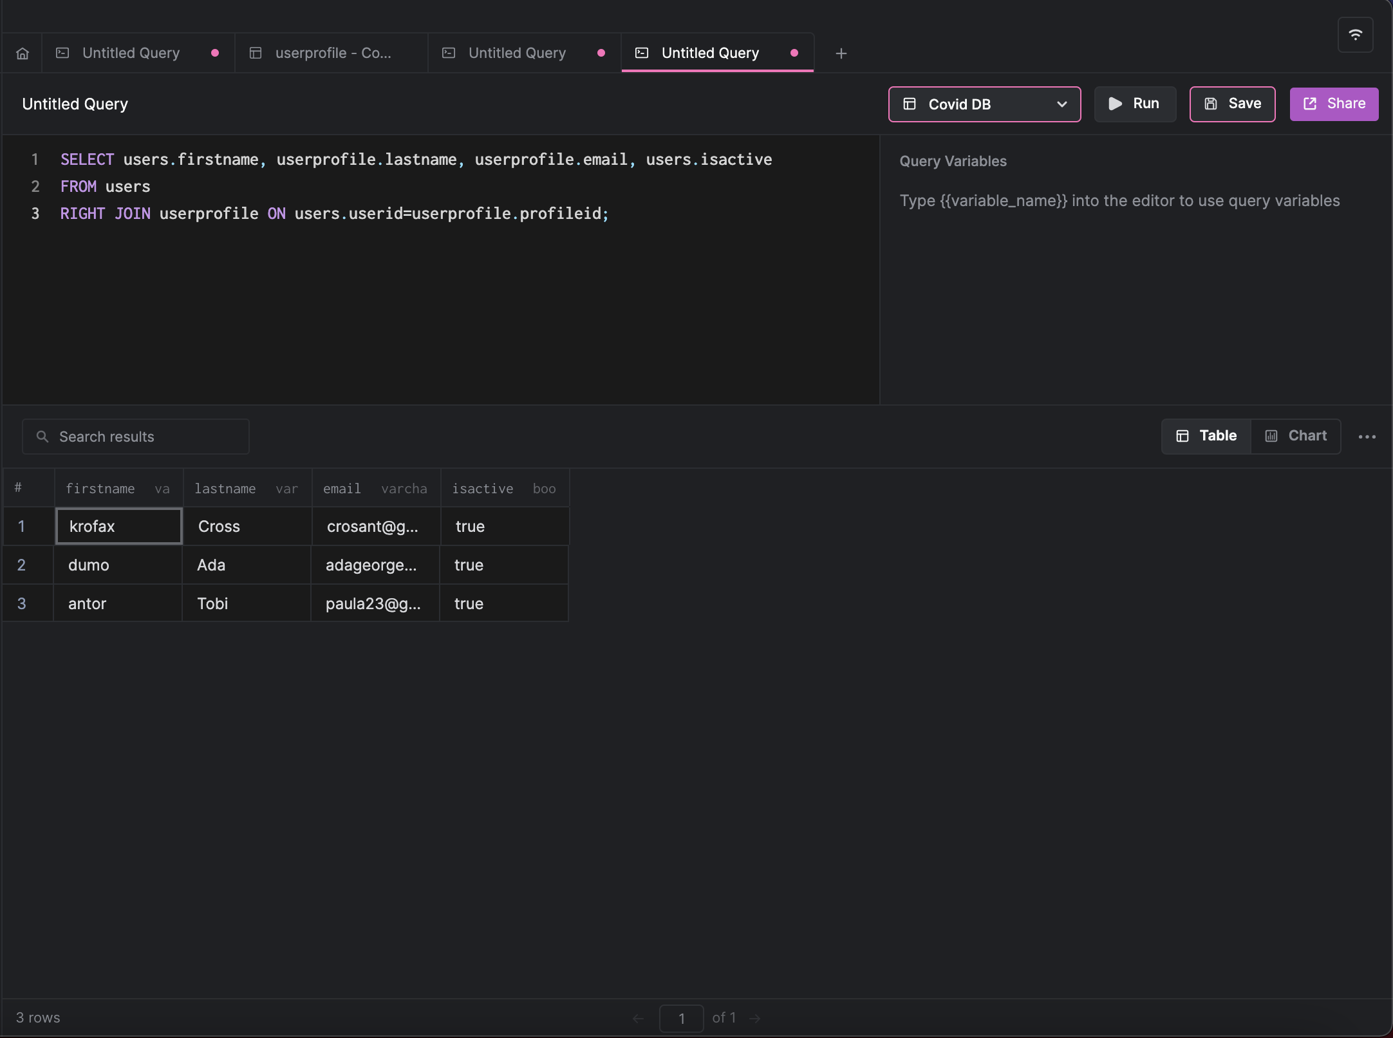The image size is (1393, 1038).
Task: Click the home icon tab
Action: (x=23, y=53)
